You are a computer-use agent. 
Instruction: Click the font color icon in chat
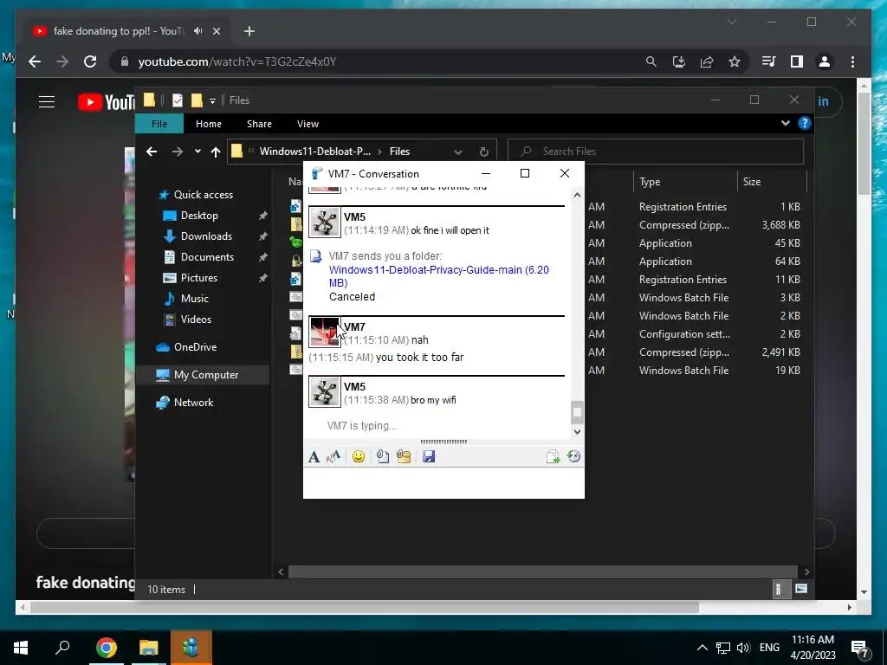click(333, 456)
